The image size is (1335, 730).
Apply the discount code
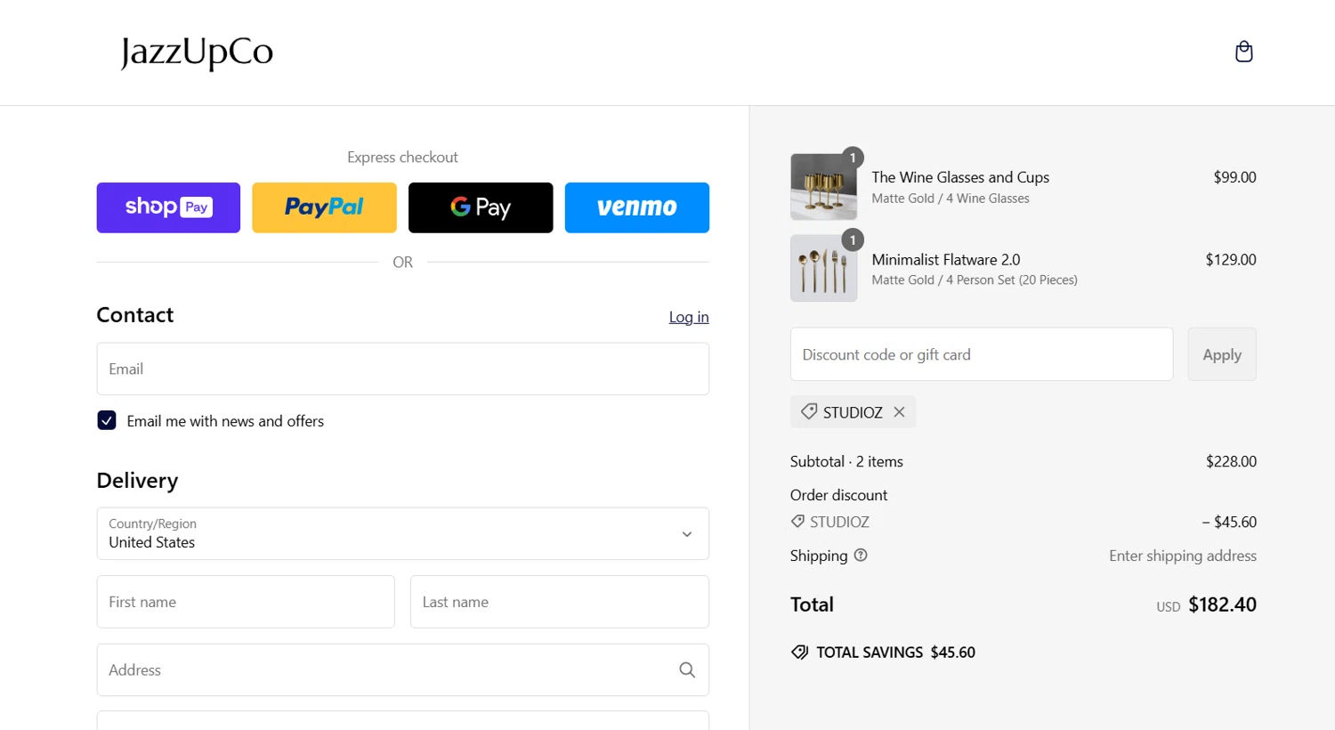tap(1222, 354)
